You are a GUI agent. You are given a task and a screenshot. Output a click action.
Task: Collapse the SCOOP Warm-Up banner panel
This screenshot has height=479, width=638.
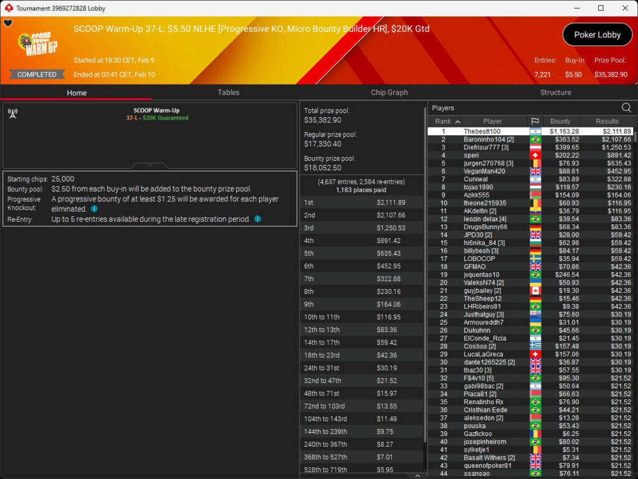pyautogui.click(x=150, y=166)
